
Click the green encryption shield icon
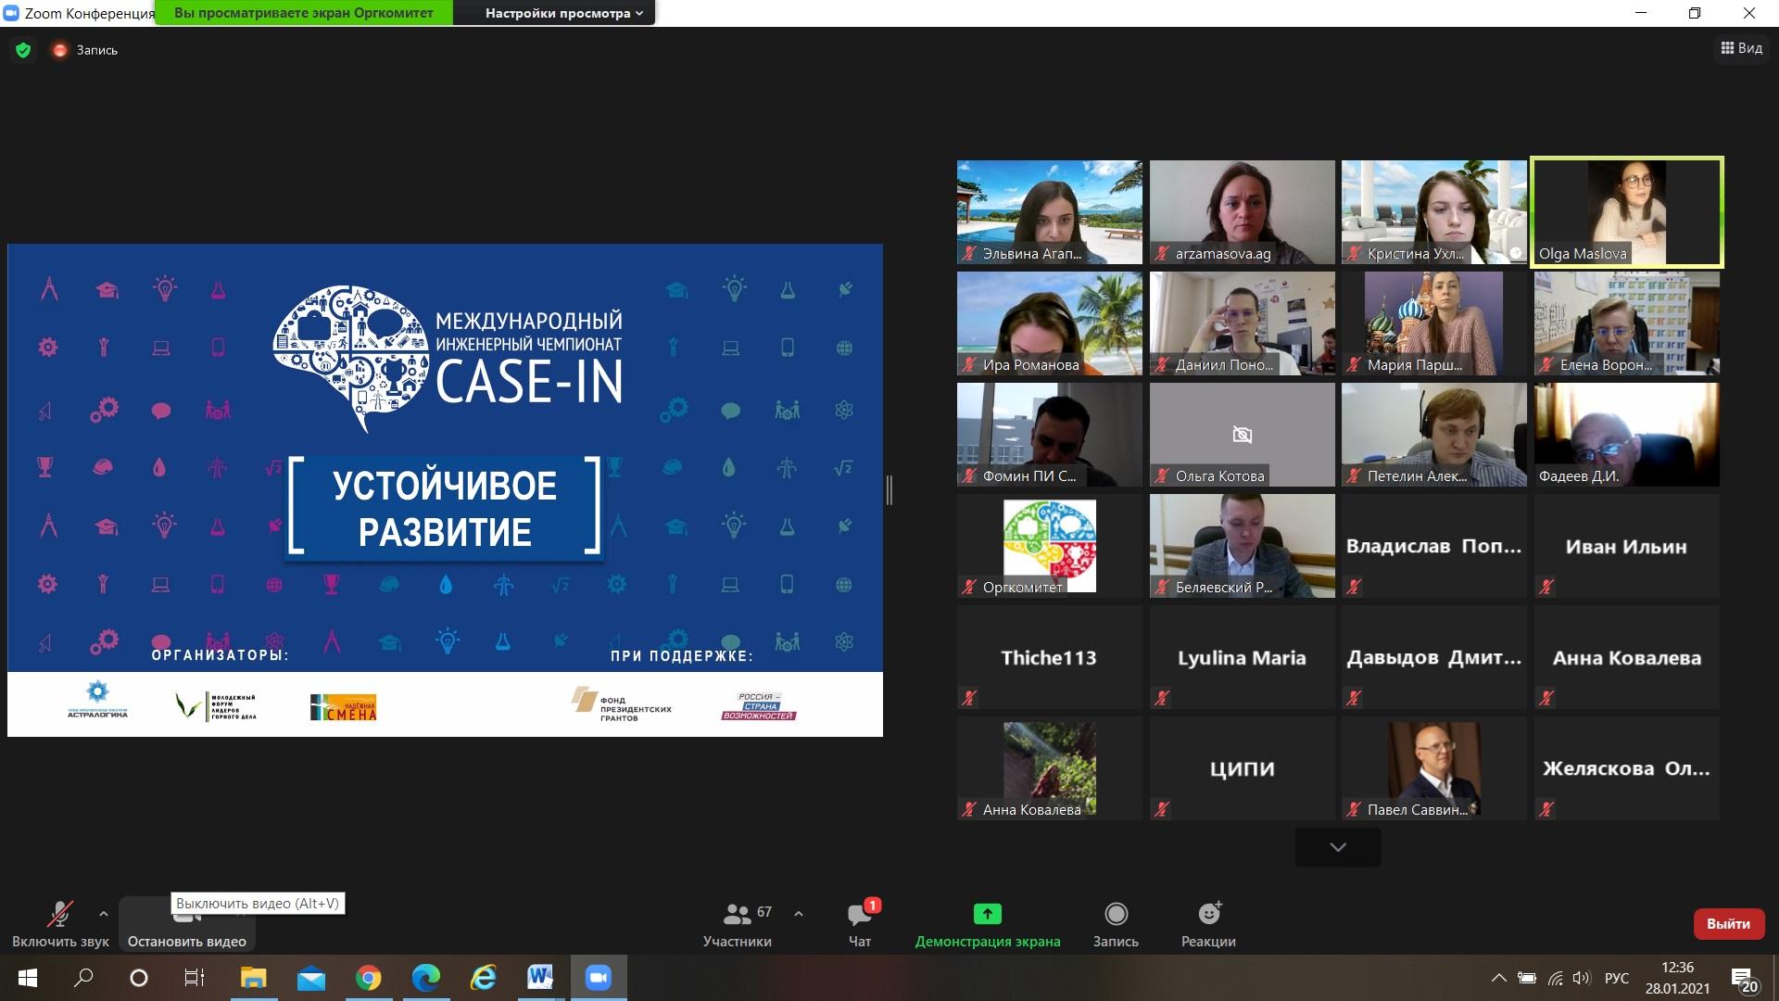[x=23, y=50]
